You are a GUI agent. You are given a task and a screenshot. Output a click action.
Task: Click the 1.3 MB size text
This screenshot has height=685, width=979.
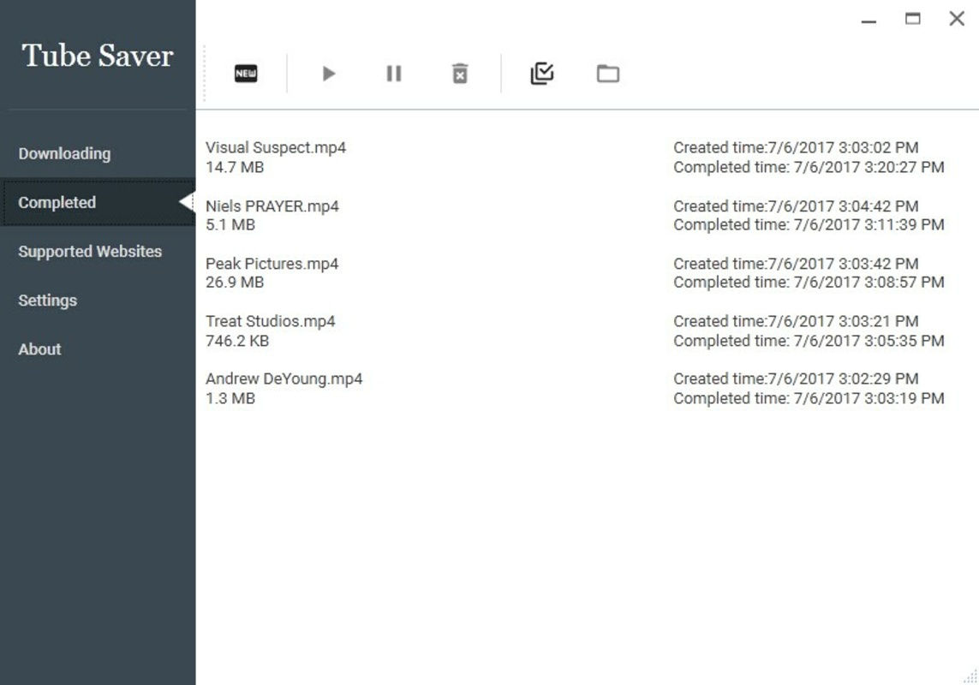(x=230, y=398)
